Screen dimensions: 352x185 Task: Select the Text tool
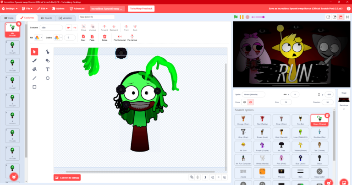[x=48, y=69]
